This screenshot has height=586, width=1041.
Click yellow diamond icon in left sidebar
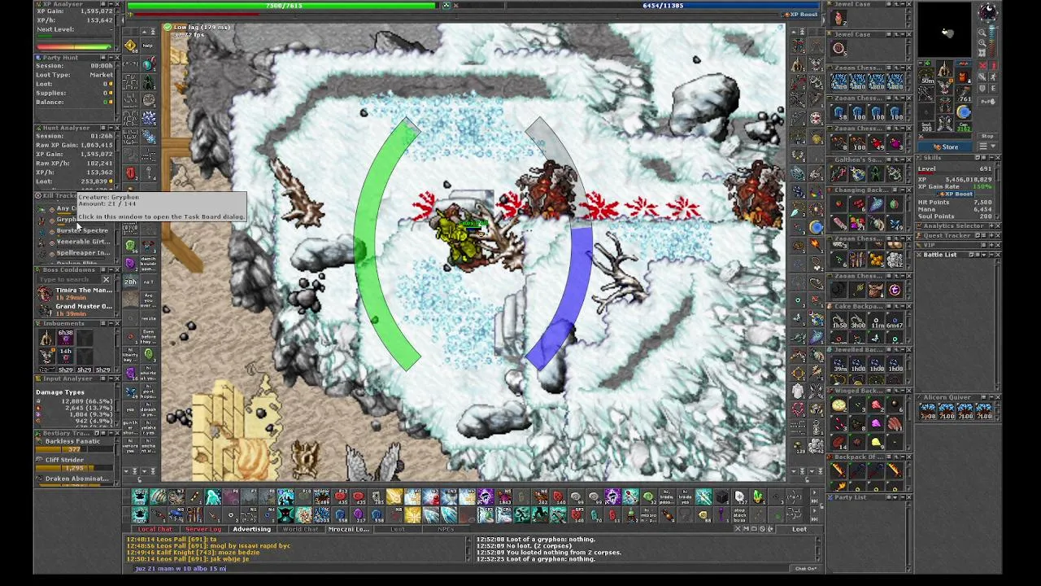131,46
